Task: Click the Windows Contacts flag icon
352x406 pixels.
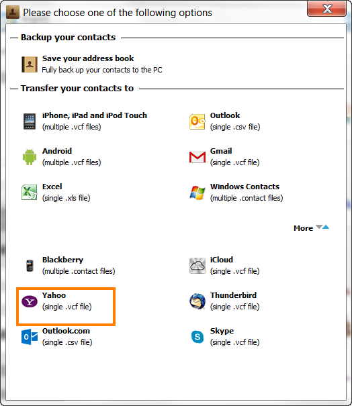Action: (x=197, y=193)
